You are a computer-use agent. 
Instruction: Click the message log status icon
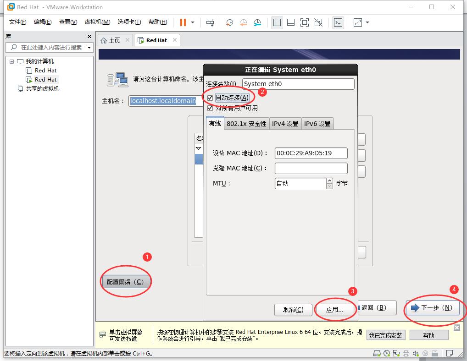[450, 353]
